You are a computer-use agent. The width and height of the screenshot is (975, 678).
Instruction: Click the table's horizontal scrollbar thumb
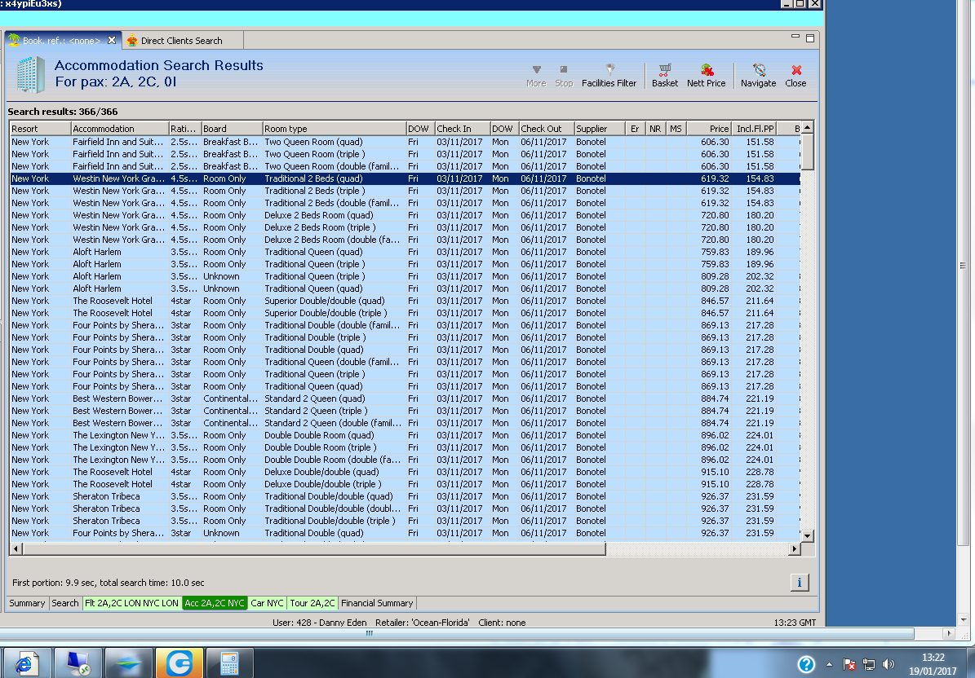pos(314,549)
